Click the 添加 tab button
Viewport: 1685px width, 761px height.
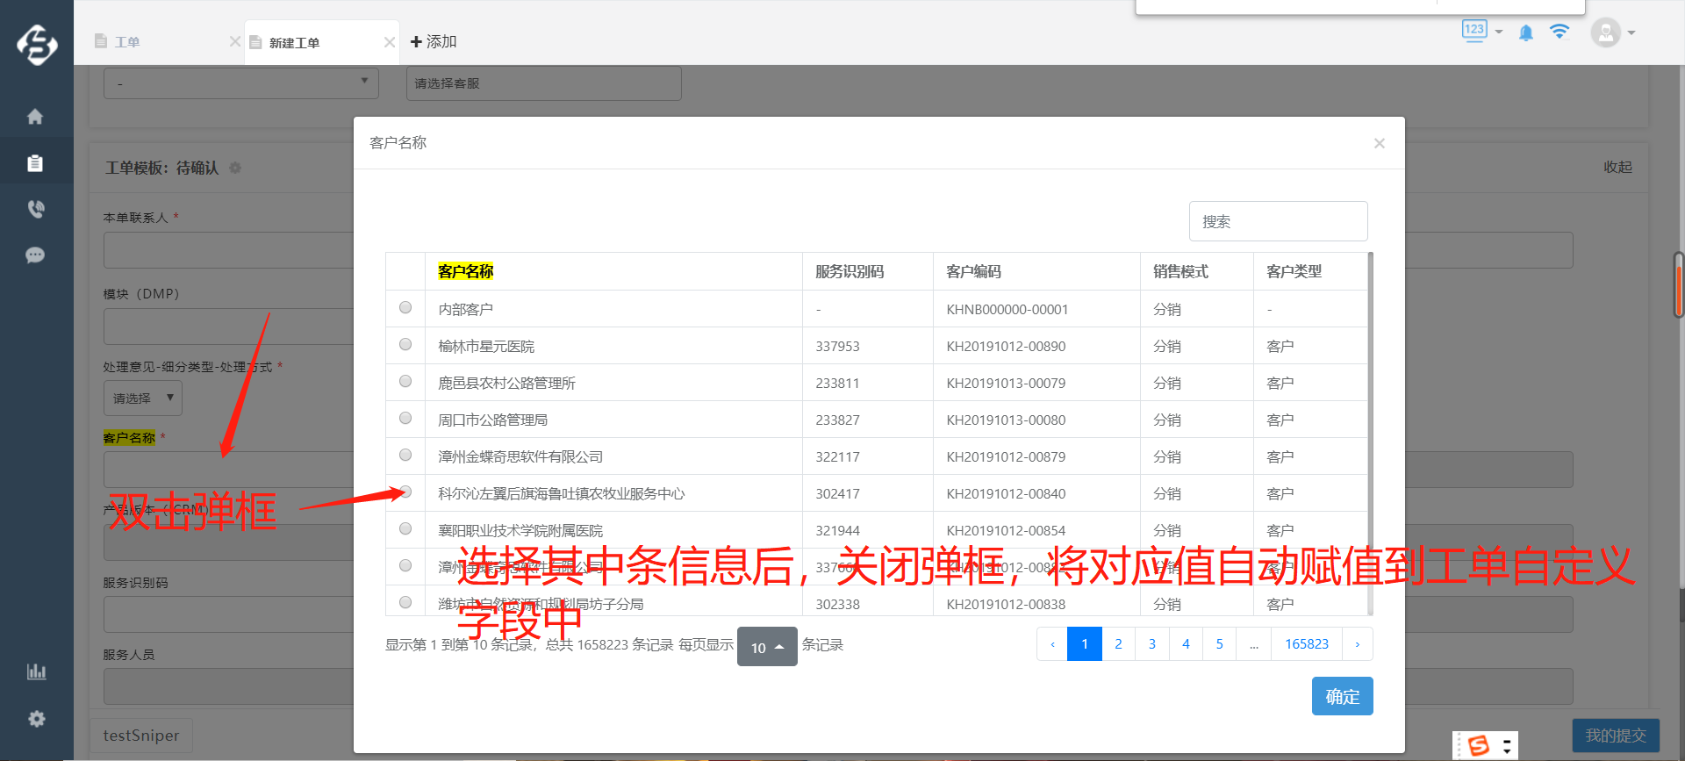(434, 42)
